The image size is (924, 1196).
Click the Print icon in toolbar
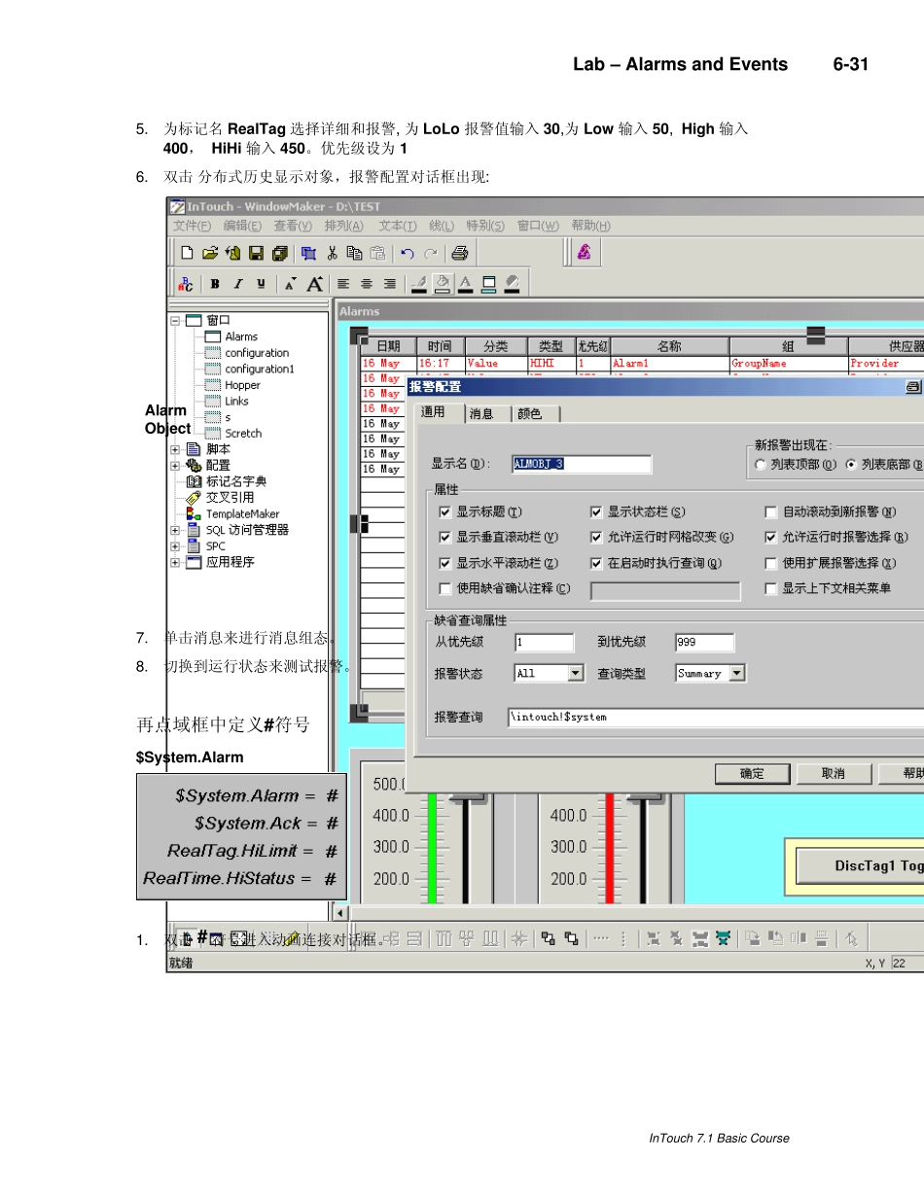460,254
